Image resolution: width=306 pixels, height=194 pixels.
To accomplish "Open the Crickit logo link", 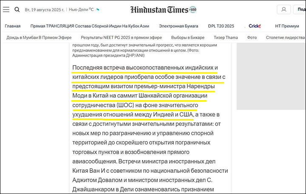I will 255,26.
